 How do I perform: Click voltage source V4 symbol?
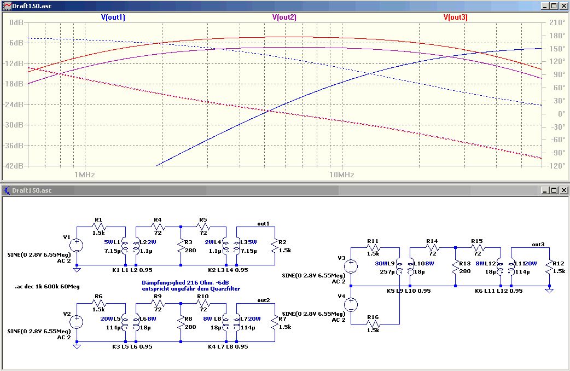tap(351, 304)
